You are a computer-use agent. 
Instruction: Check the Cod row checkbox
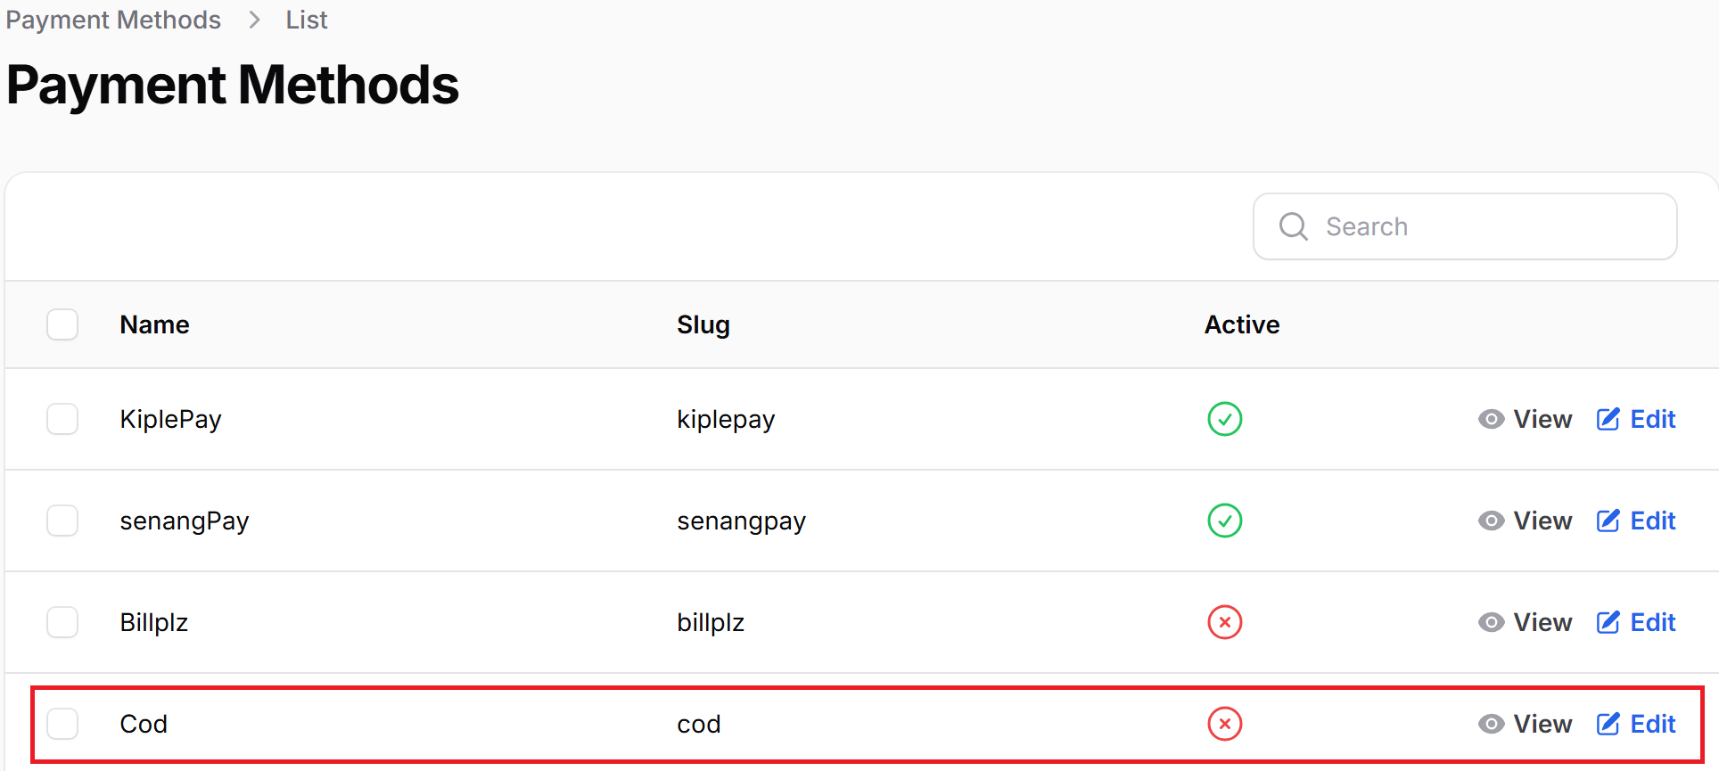(x=62, y=724)
